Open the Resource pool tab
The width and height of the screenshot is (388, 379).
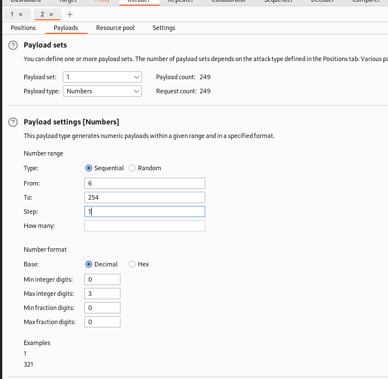point(115,28)
